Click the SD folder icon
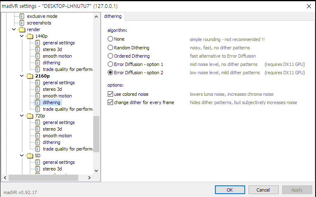 pos(30,156)
